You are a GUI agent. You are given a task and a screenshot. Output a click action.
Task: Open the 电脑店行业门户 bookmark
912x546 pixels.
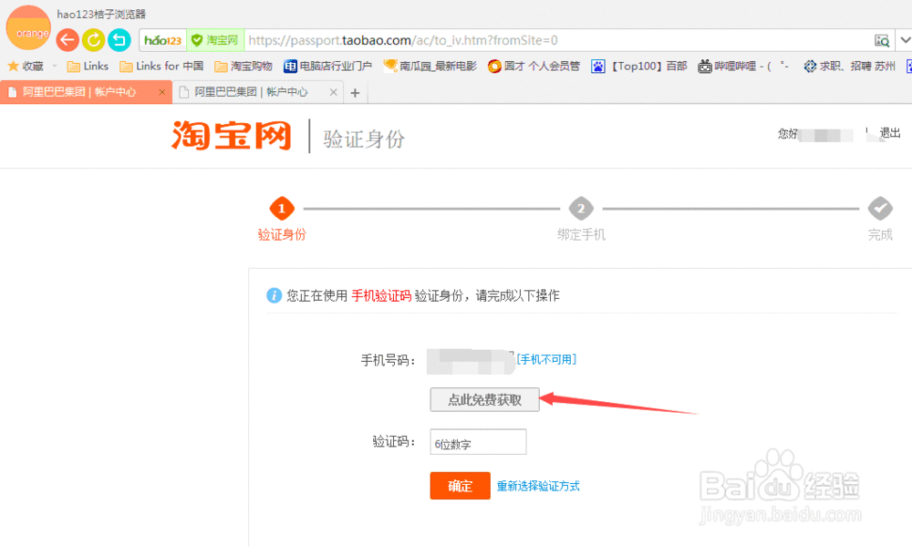pyautogui.click(x=327, y=67)
